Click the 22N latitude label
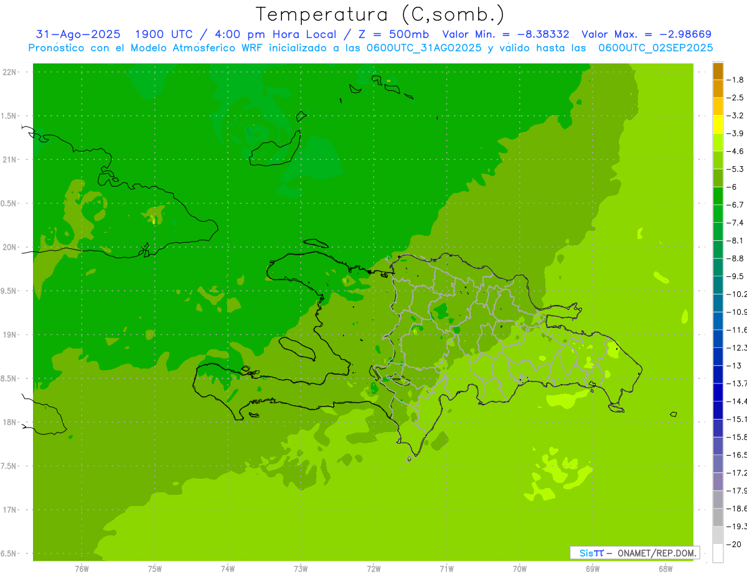 (x=9, y=72)
